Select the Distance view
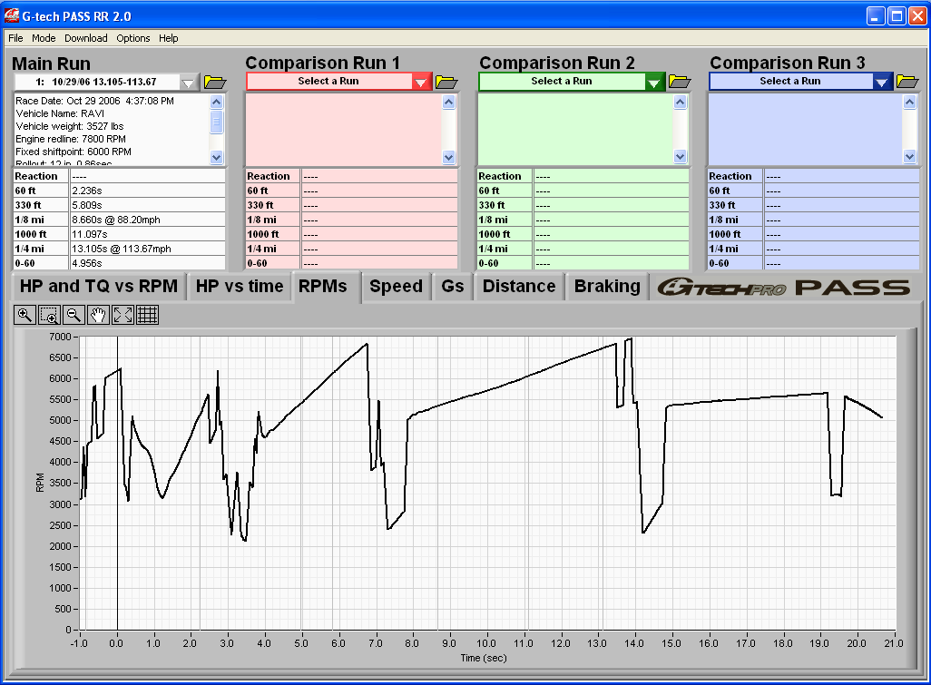The width and height of the screenshot is (931, 685). [x=518, y=286]
